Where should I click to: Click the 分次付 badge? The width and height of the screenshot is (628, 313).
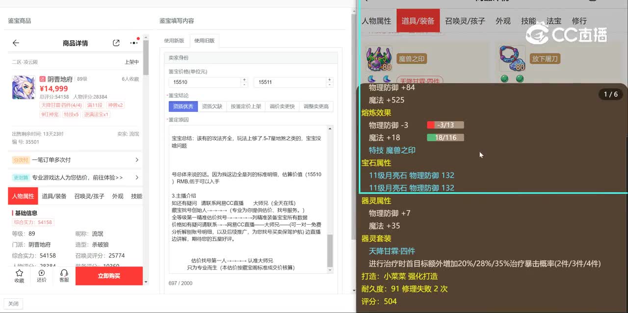point(21,160)
